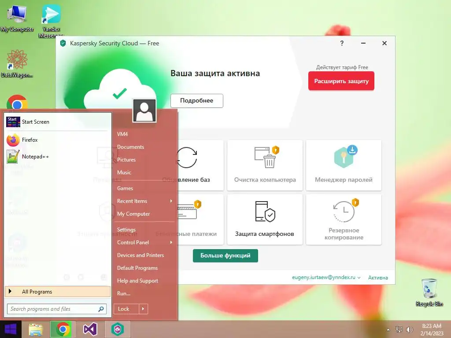Open Lock options arrow
Viewport: 451px width, 338px height.
click(x=143, y=309)
